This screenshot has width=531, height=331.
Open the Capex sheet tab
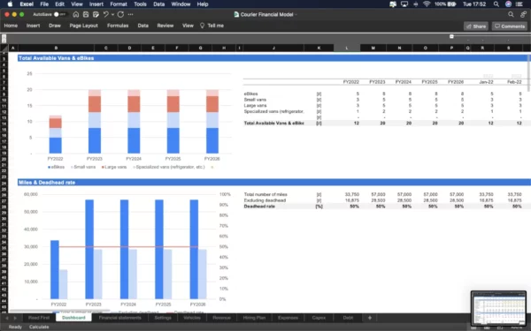[x=319, y=318]
